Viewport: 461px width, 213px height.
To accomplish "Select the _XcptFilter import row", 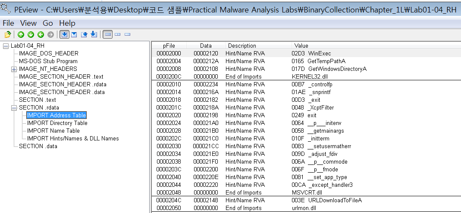I will (306, 108).
